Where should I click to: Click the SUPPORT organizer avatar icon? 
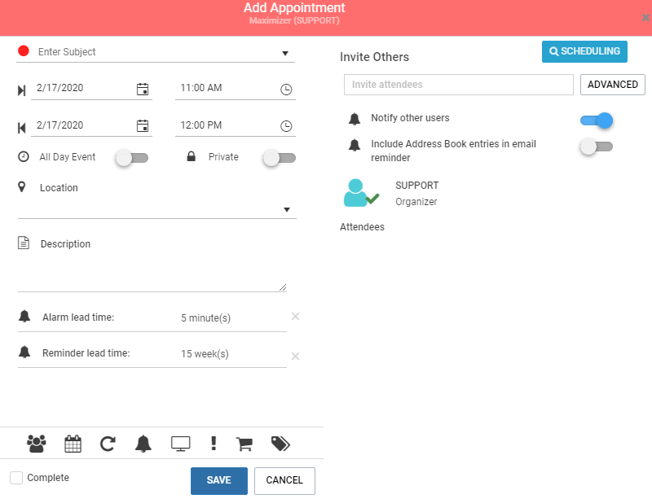[361, 193]
